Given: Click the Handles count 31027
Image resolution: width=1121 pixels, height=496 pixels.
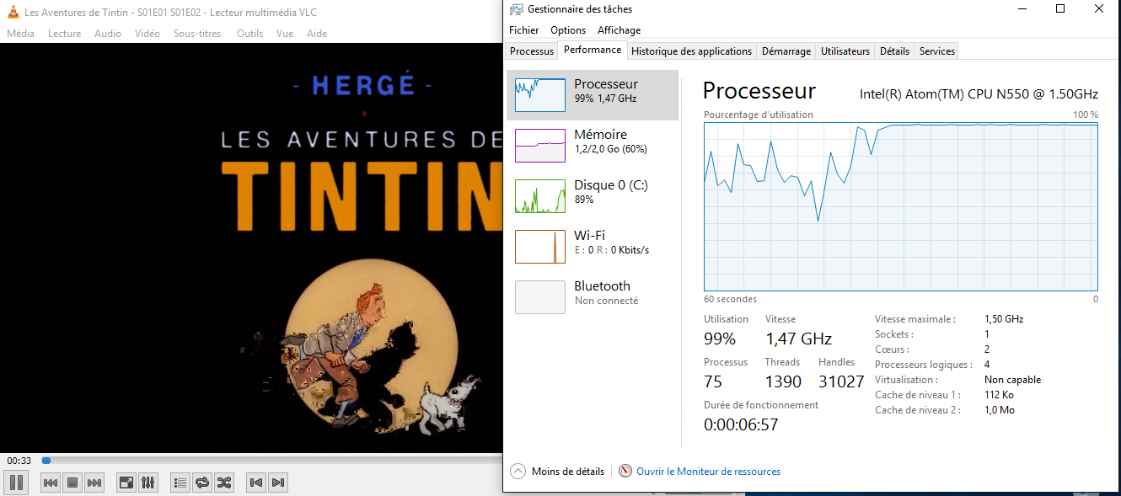Looking at the screenshot, I should click(841, 381).
